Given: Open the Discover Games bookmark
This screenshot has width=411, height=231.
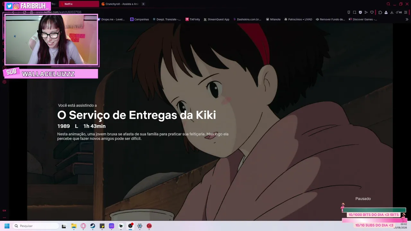Looking at the screenshot, I should click(x=363, y=19).
